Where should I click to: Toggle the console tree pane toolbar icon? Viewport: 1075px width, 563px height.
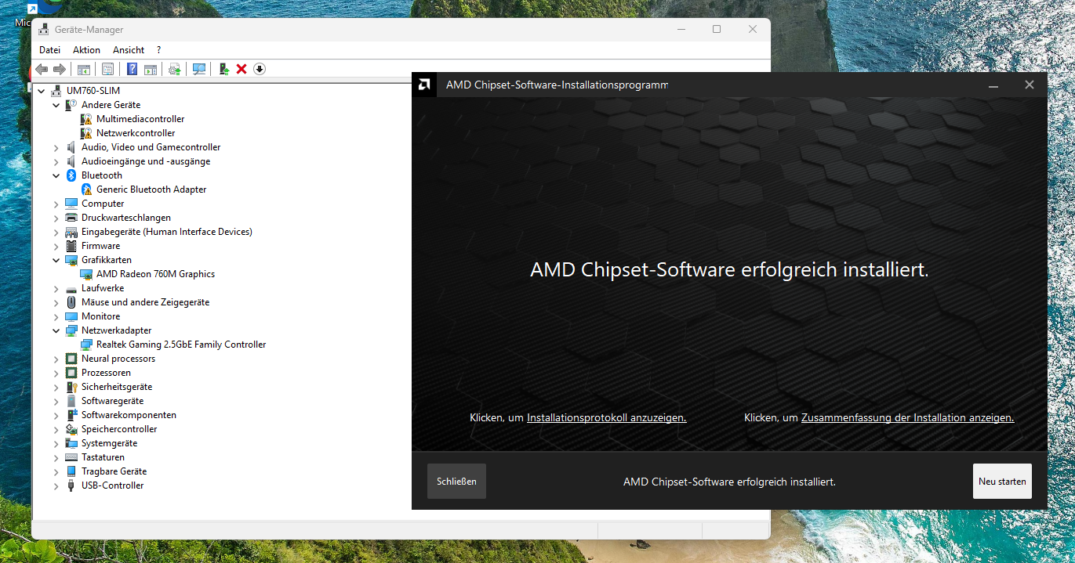83,69
